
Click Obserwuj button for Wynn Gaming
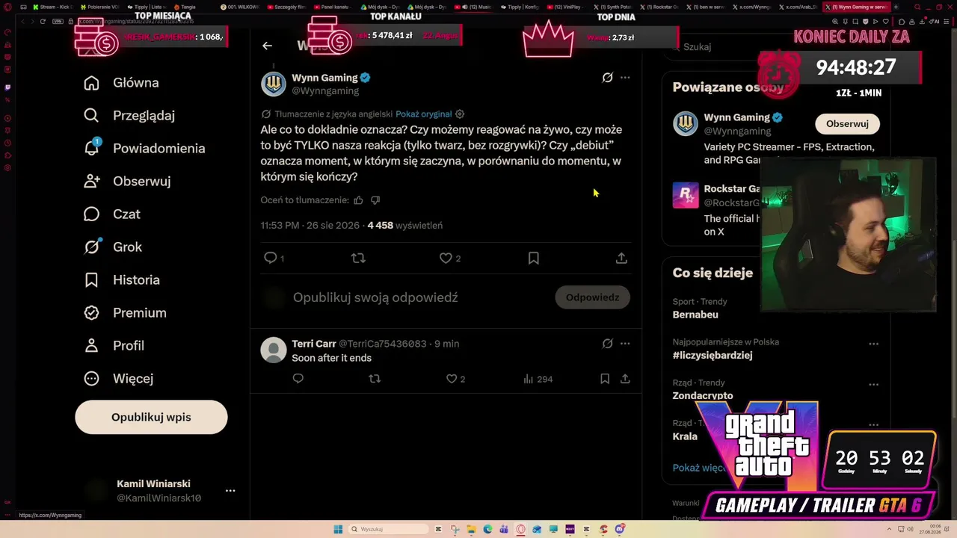[847, 124]
